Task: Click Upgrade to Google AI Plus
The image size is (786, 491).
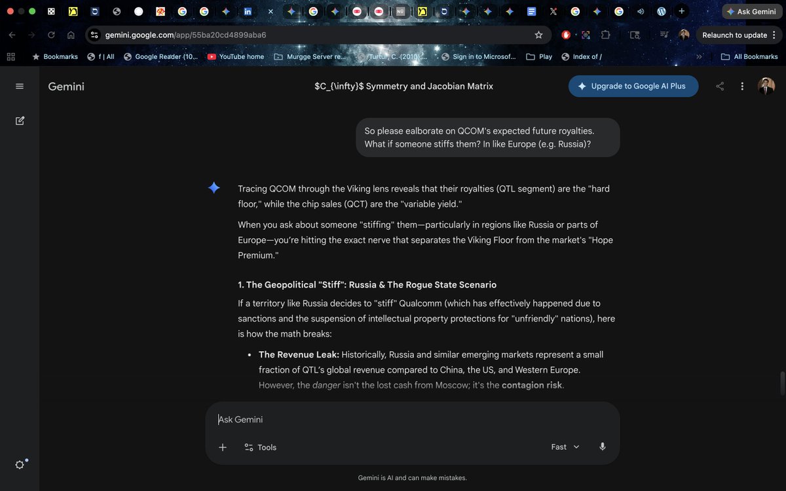Action: [x=633, y=86]
